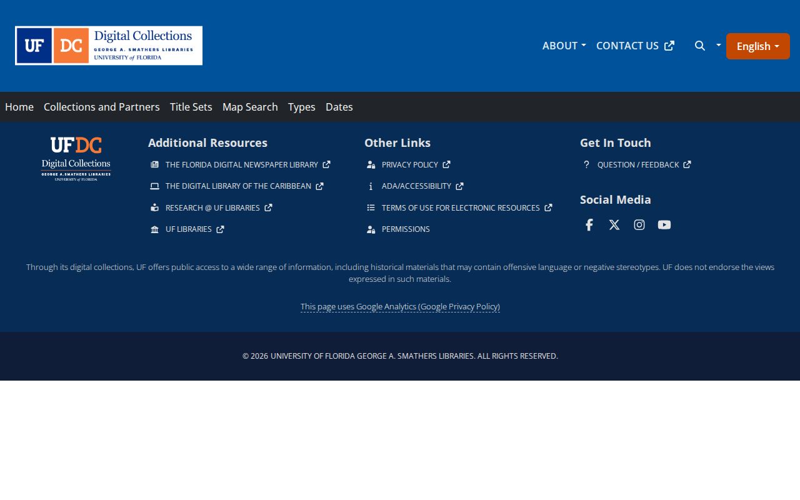800x500 pixels.
Task: Open the Permissions link
Action: [x=406, y=229]
